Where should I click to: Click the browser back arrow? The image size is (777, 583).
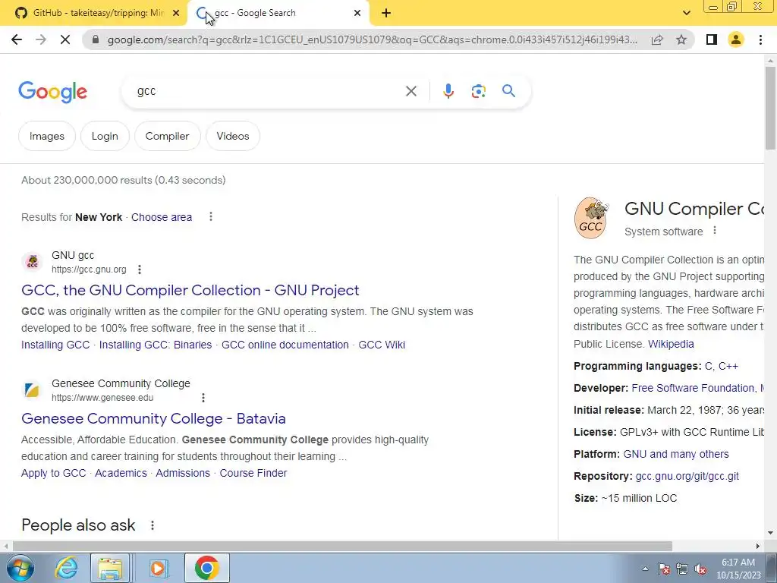click(17, 39)
